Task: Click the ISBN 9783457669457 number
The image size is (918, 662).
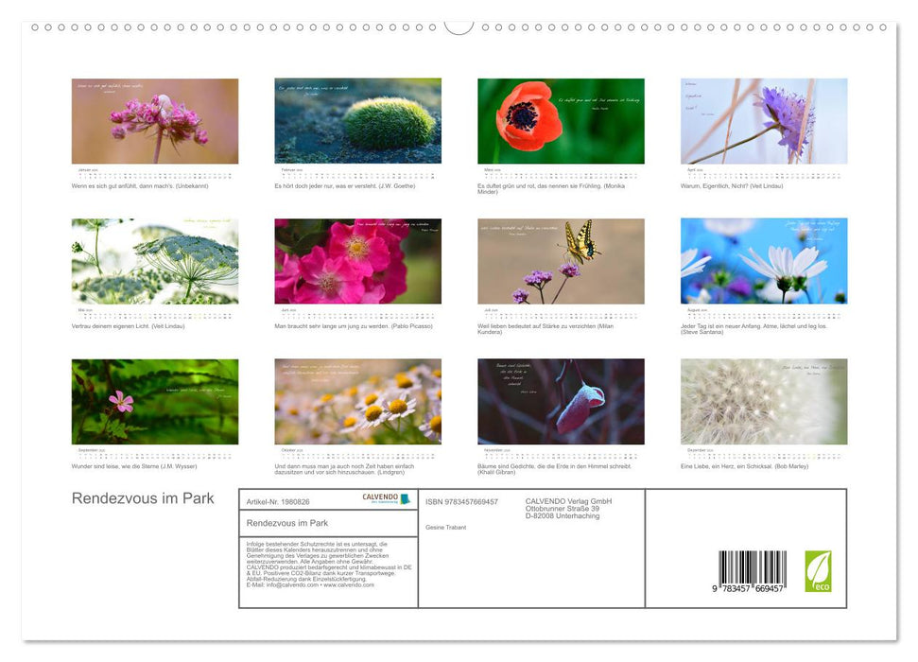Action: click(461, 501)
